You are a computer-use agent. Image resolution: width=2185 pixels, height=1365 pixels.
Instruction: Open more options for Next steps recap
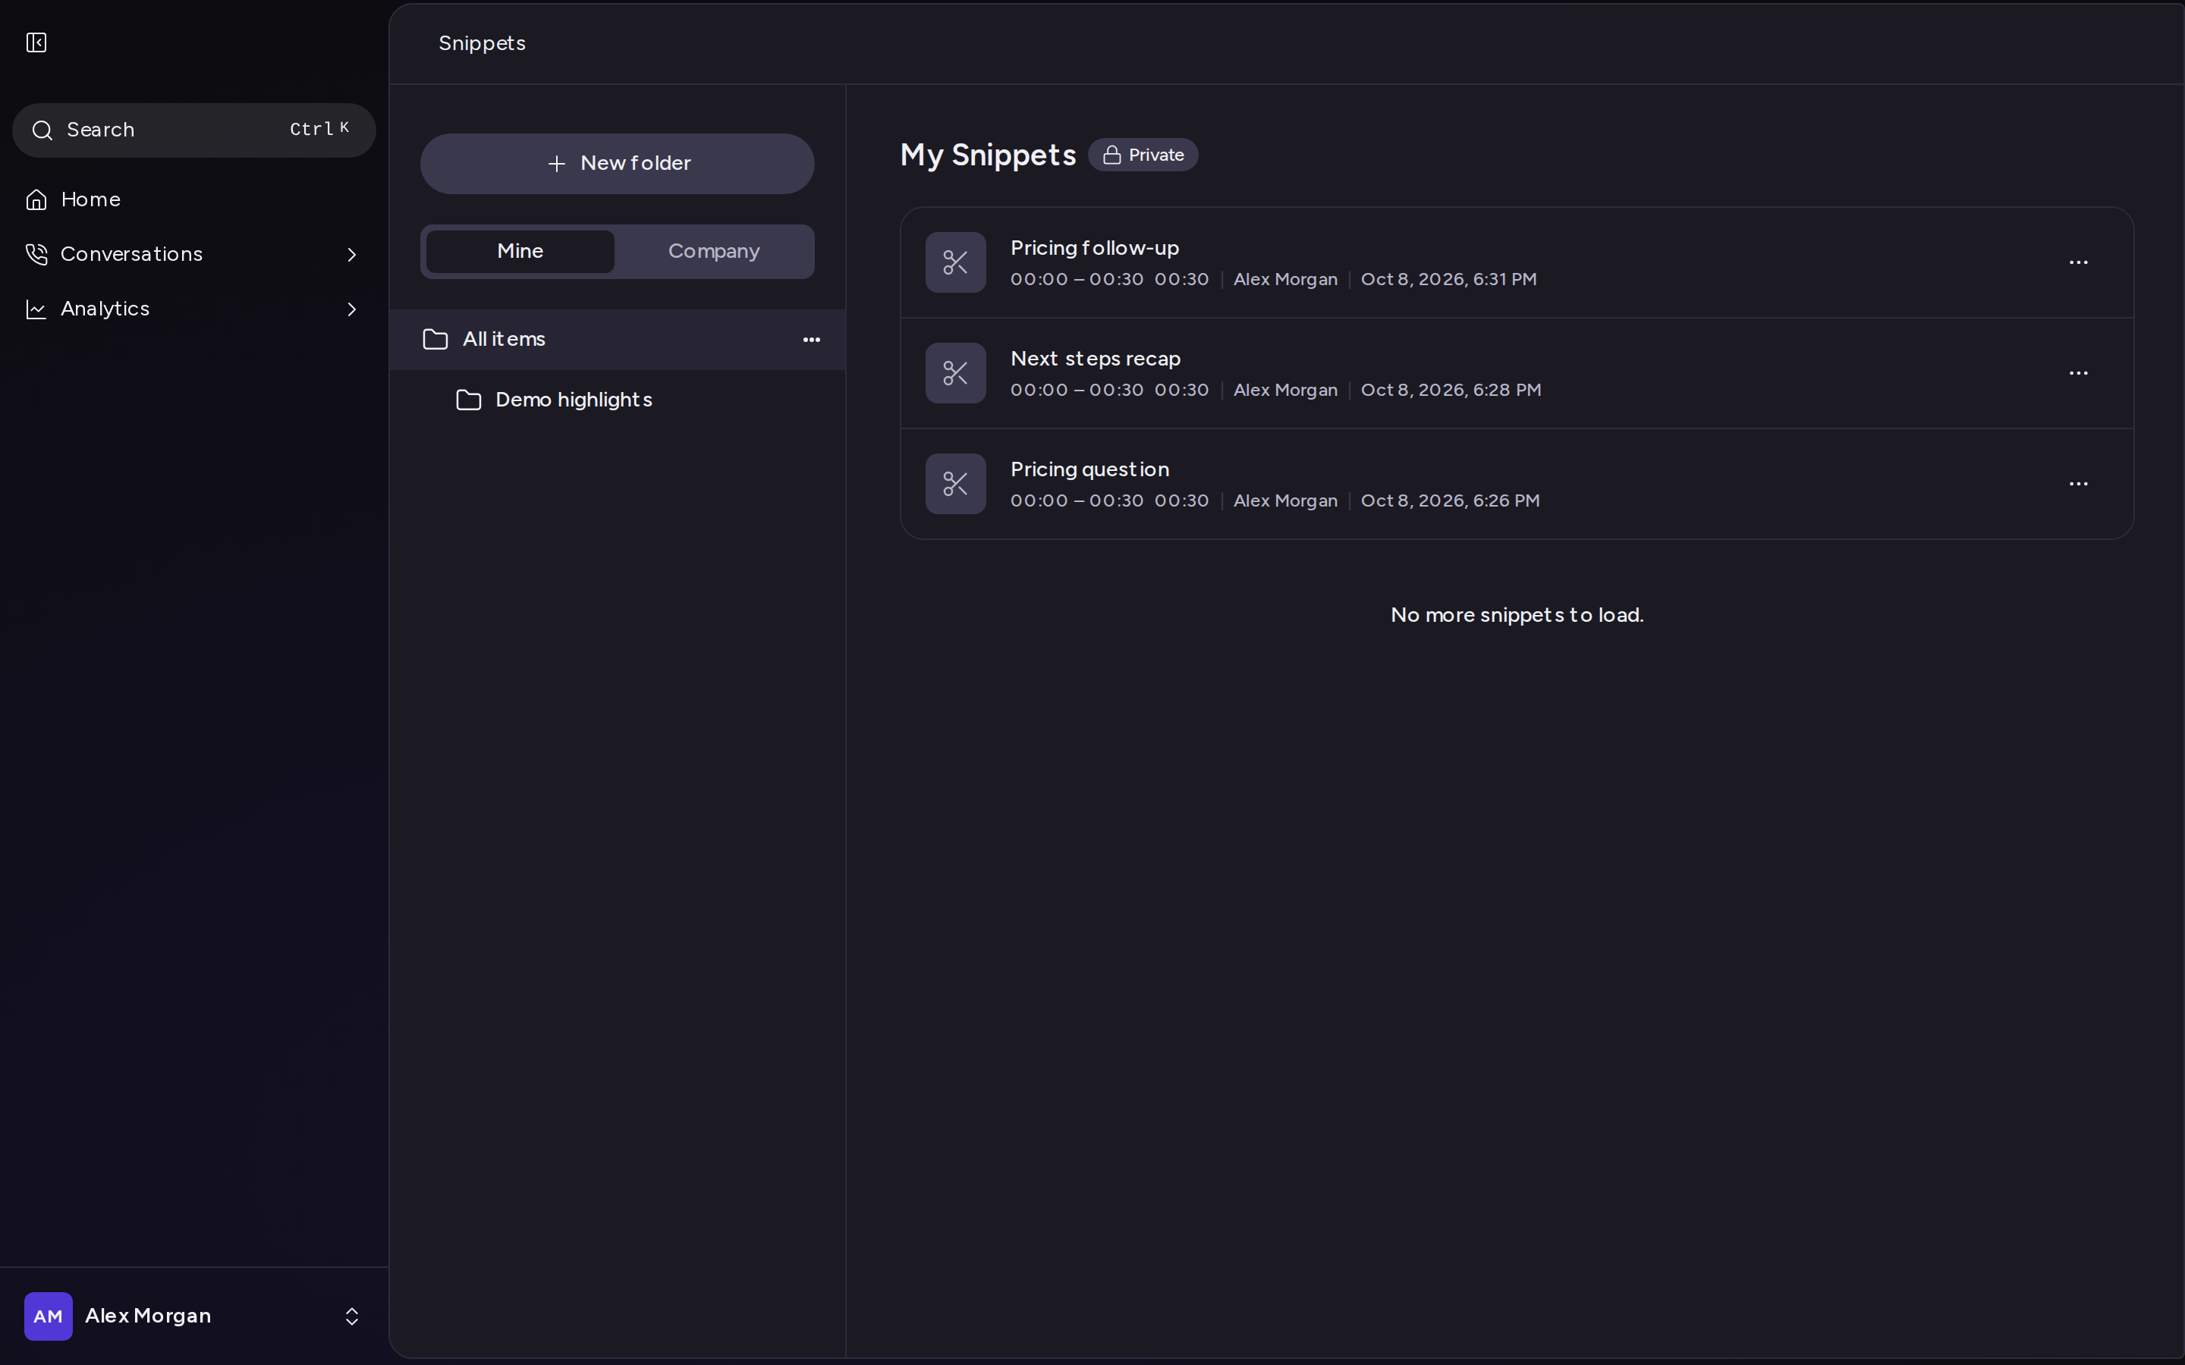tap(2079, 373)
